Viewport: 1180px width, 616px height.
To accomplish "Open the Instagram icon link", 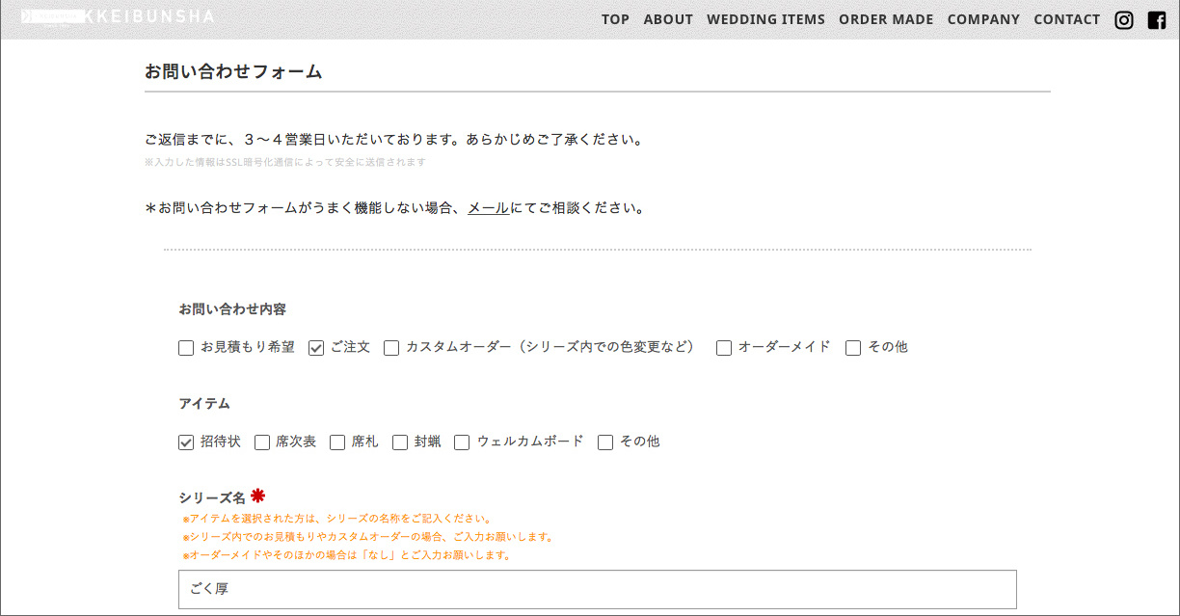I will click(1123, 20).
